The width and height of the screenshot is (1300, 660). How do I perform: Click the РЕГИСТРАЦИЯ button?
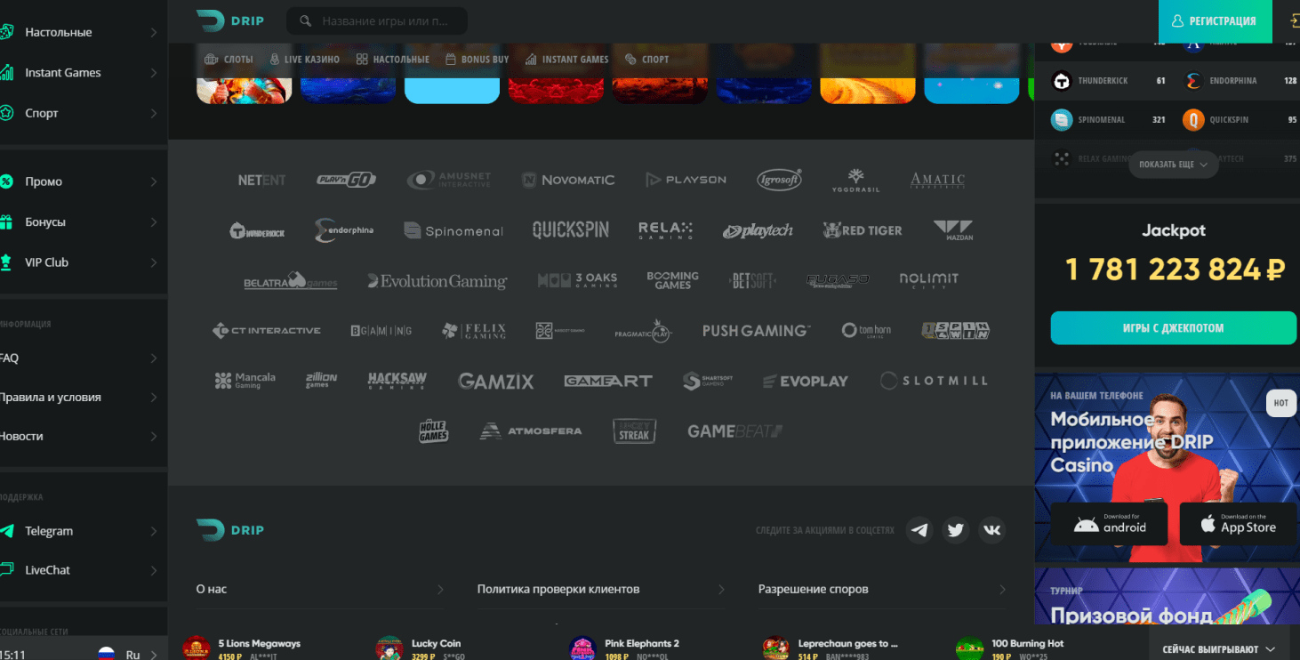click(1214, 21)
